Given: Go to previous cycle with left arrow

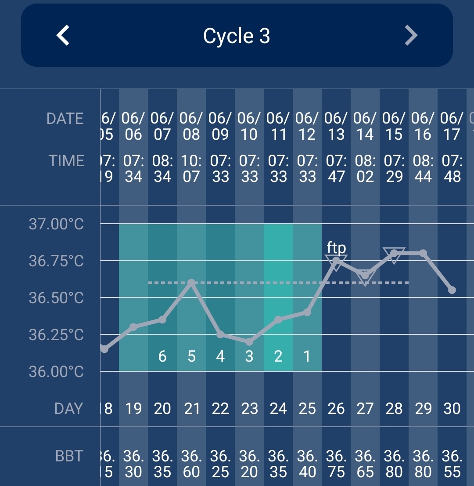Looking at the screenshot, I should [x=63, y=35].
